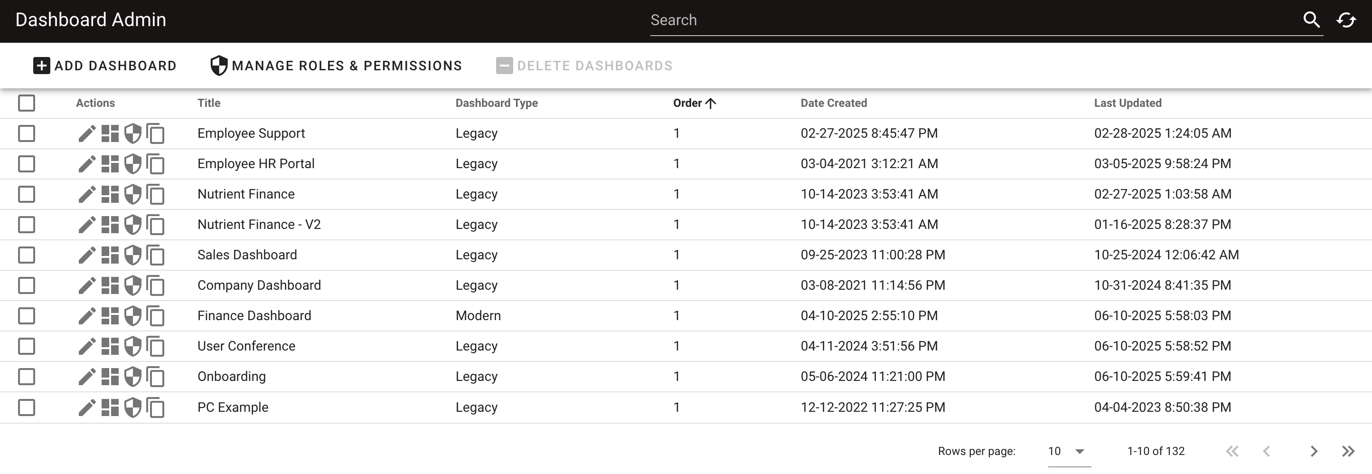Open Manage Roles & Permissions
Viewport: 1372px width, 474px height.
pyautogui.click(x=346, y=65)
